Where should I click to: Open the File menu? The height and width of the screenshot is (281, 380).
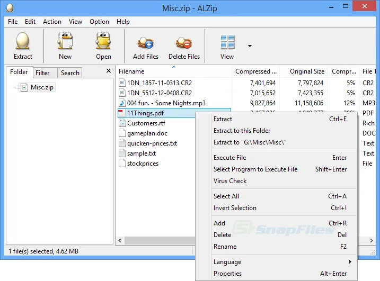[13, 22]
